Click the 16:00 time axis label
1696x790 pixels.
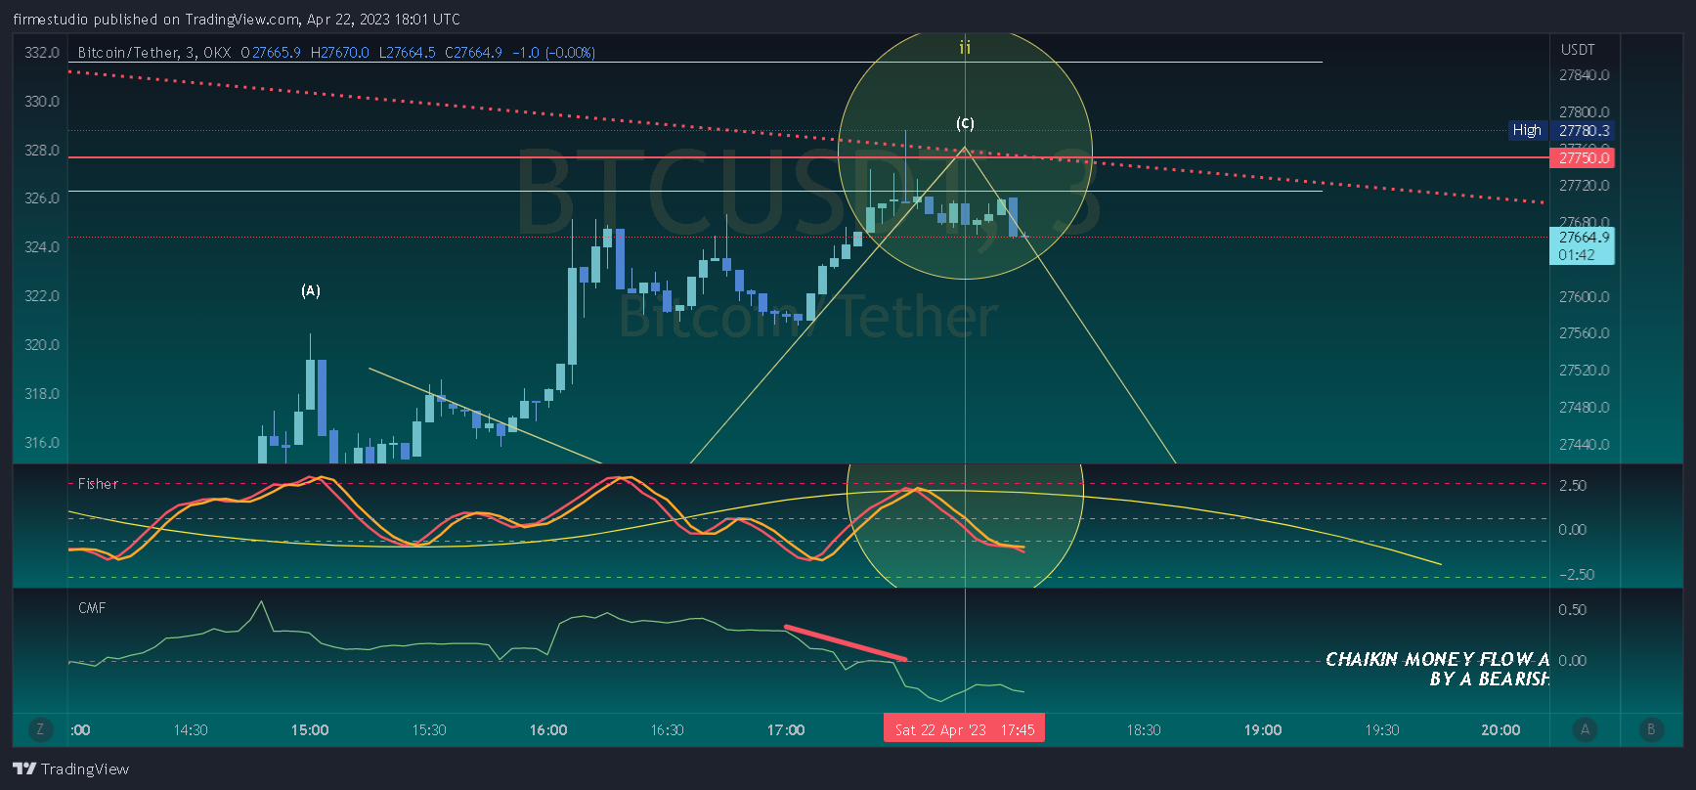click(548, 730)
